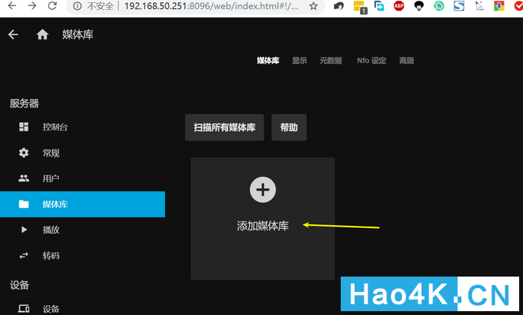Viewport: 523px width, 315px height.
Task: Switch to the 媒体库 tab
Action: point(268,61)
